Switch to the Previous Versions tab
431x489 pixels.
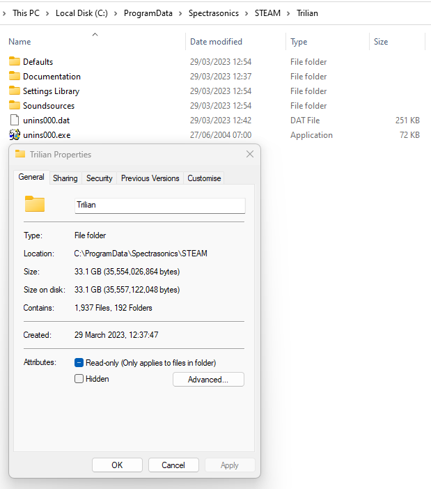[x=150, y=178]
